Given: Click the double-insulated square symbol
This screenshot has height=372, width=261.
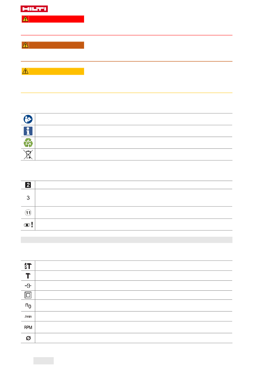Looking at the screenshot, I should point(28,295).
